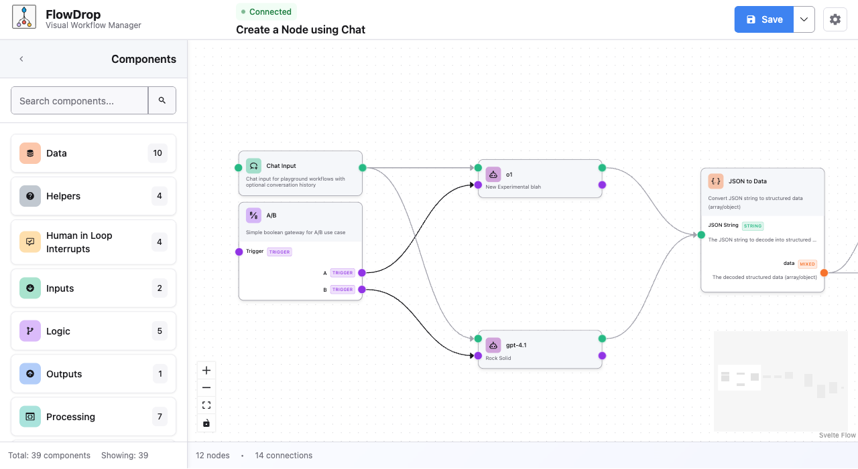Click the Chat Input node icon

[x=253, y=165]
